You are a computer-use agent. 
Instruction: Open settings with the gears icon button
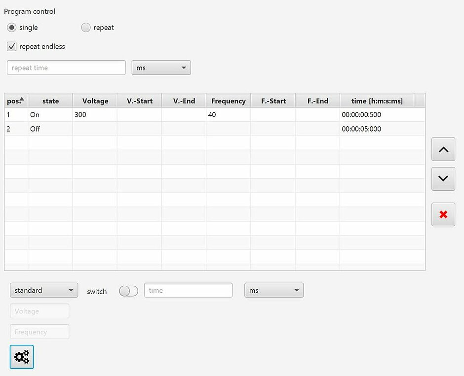22,357
